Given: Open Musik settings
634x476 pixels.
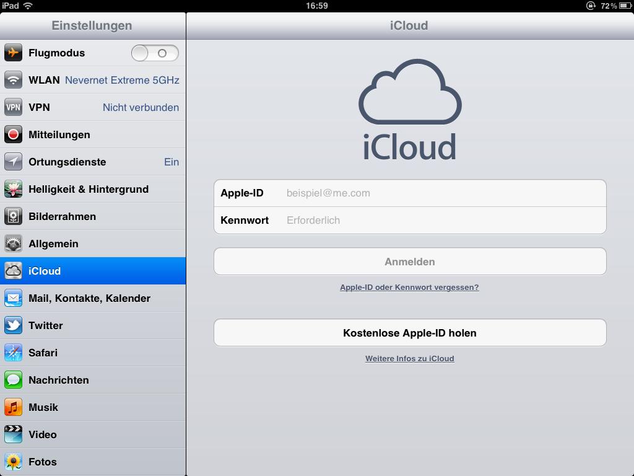Looking at the screenshot, I should pos(93,407).
